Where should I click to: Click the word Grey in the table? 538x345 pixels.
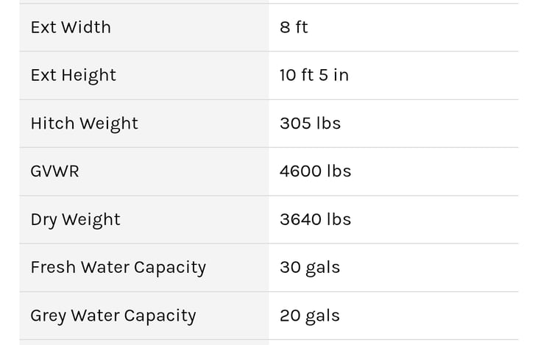click(x=48, y=316)
